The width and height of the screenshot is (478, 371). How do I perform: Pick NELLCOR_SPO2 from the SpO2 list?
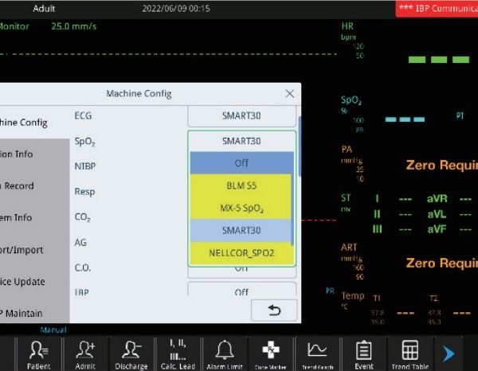(x=241, y=255)
